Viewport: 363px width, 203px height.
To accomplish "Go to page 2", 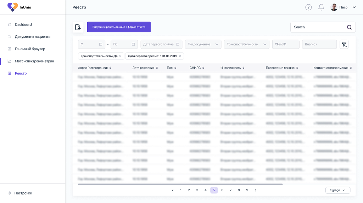I will [x=189, y=190].
